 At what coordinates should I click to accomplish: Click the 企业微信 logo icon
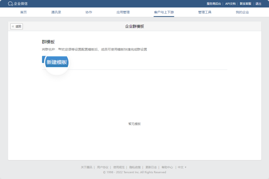click(x=10, y=4)
